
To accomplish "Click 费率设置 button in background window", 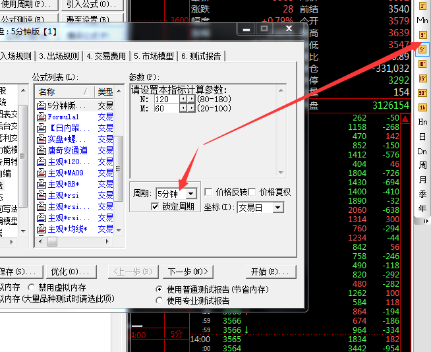I will pyautogui.click(x=92, y=18).
